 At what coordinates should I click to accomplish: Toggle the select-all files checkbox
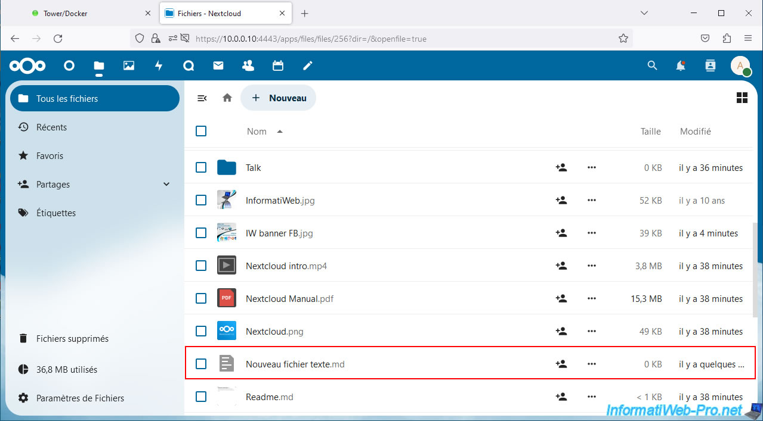(x=201, y=131)
